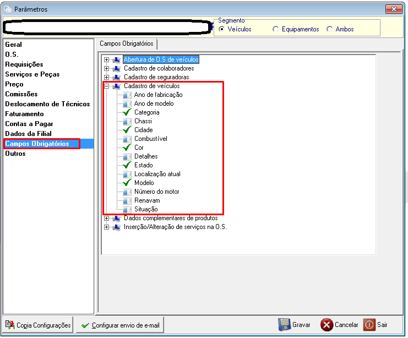Click the computer icon beside Cadastro de seguradoras
The image size is (408, 338).
[x=117, y=77]
